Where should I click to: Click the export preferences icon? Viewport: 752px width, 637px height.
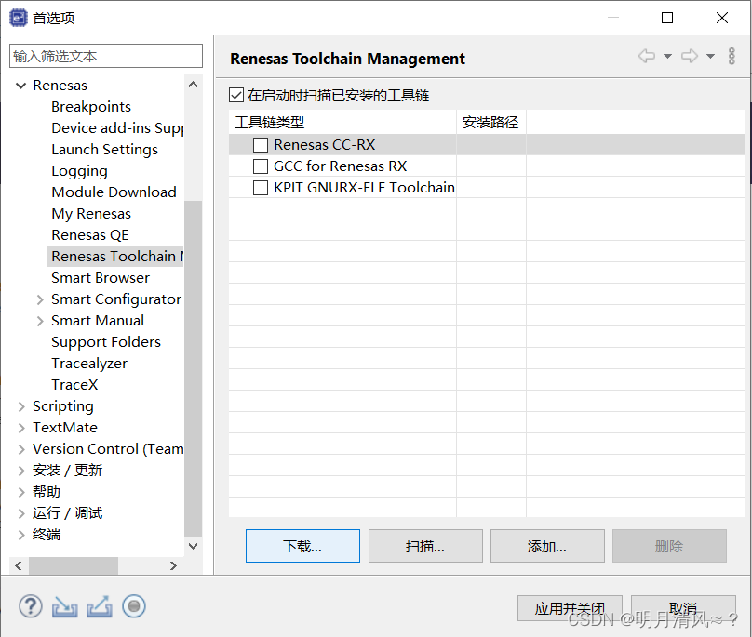(100, 607)
